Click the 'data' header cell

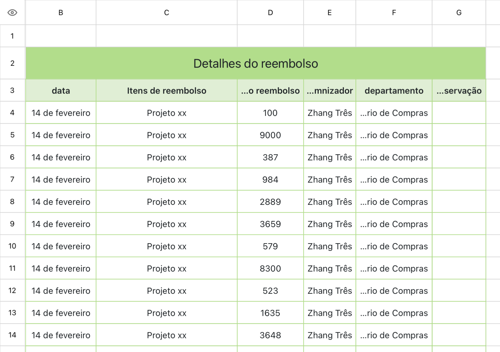pyautogui.click(x=61, y=91)
